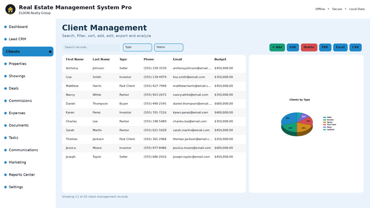Click Nancy White's row
The height and width of the screenshot is (208, 370).
click(x=154, y=95)
